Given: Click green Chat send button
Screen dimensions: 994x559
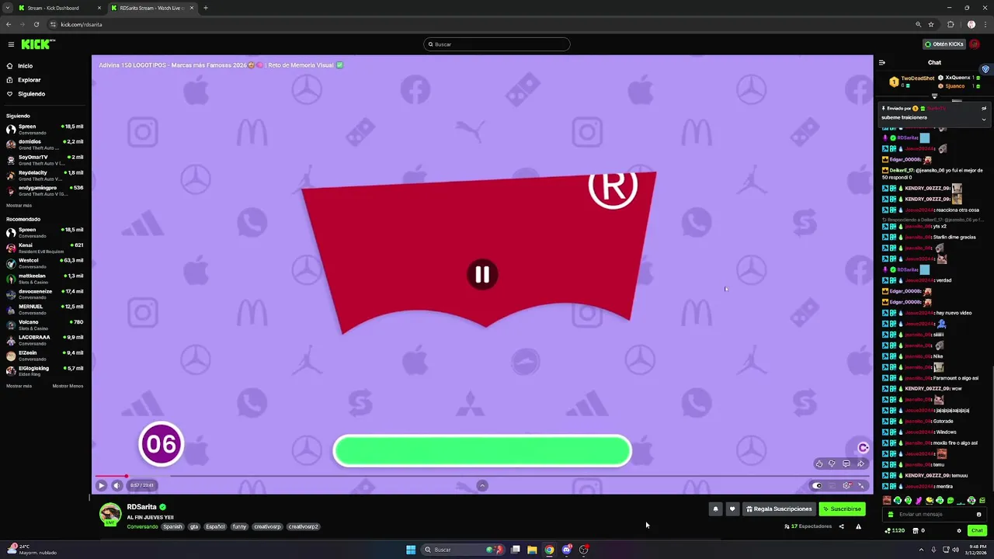Looking at the screenshot, I should tap(977, 531).
